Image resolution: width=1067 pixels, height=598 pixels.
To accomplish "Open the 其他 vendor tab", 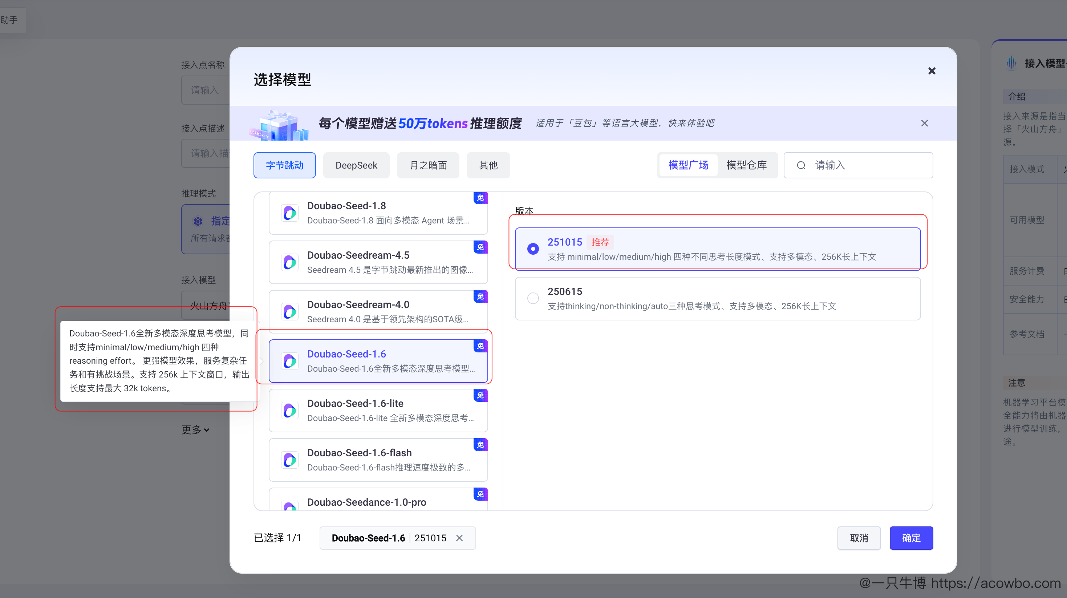I will [x=488, y=165].
